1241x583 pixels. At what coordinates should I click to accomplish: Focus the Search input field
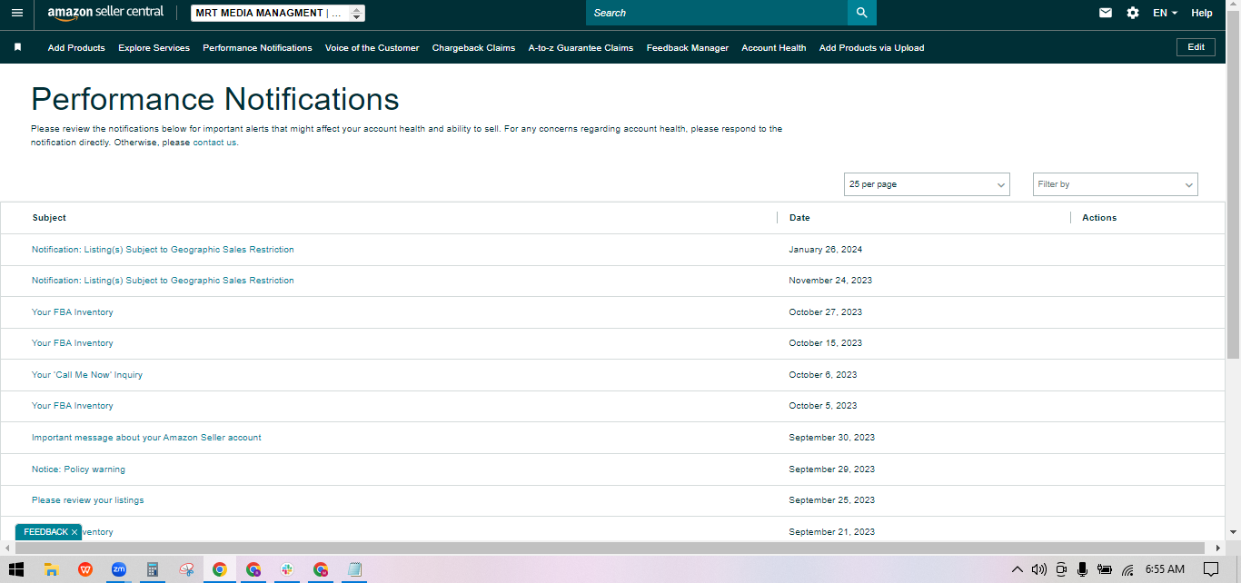(x=717, y=13)
